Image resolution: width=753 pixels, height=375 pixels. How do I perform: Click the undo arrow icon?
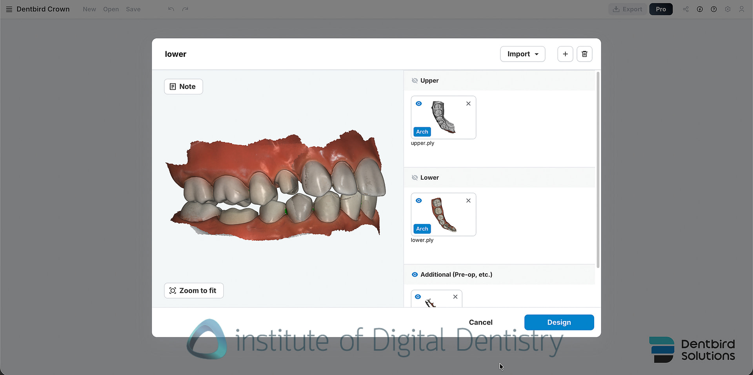pyautogui.click(x=171, y=9)
